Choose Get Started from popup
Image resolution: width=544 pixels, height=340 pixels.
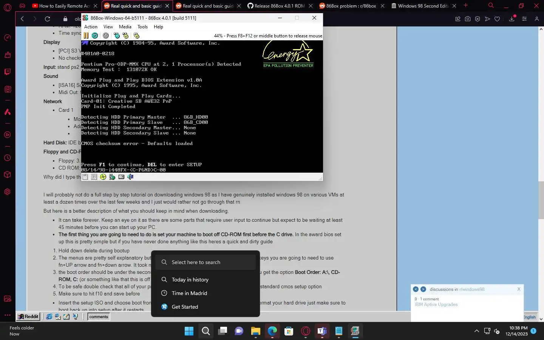tap(206, 307)
